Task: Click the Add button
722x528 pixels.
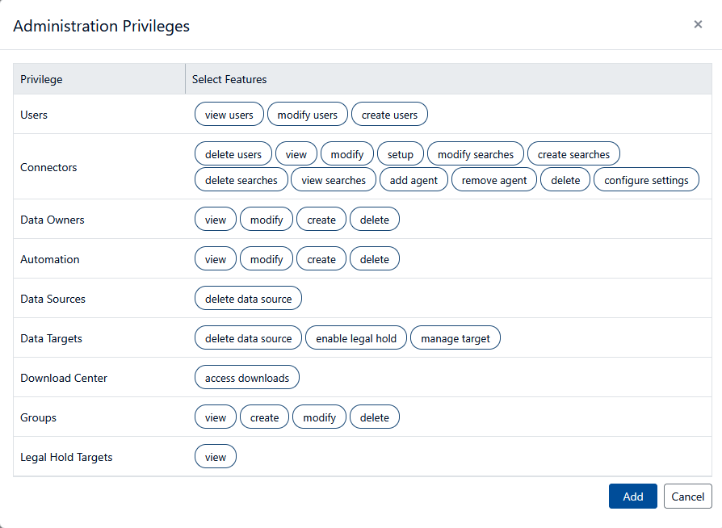Action: click(633, 497)
